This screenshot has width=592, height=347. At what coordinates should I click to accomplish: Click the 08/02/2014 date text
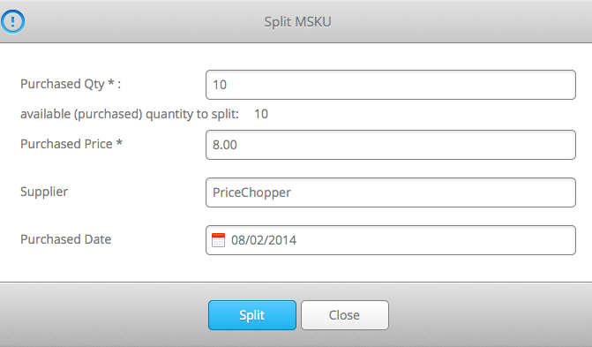point(264,240)
